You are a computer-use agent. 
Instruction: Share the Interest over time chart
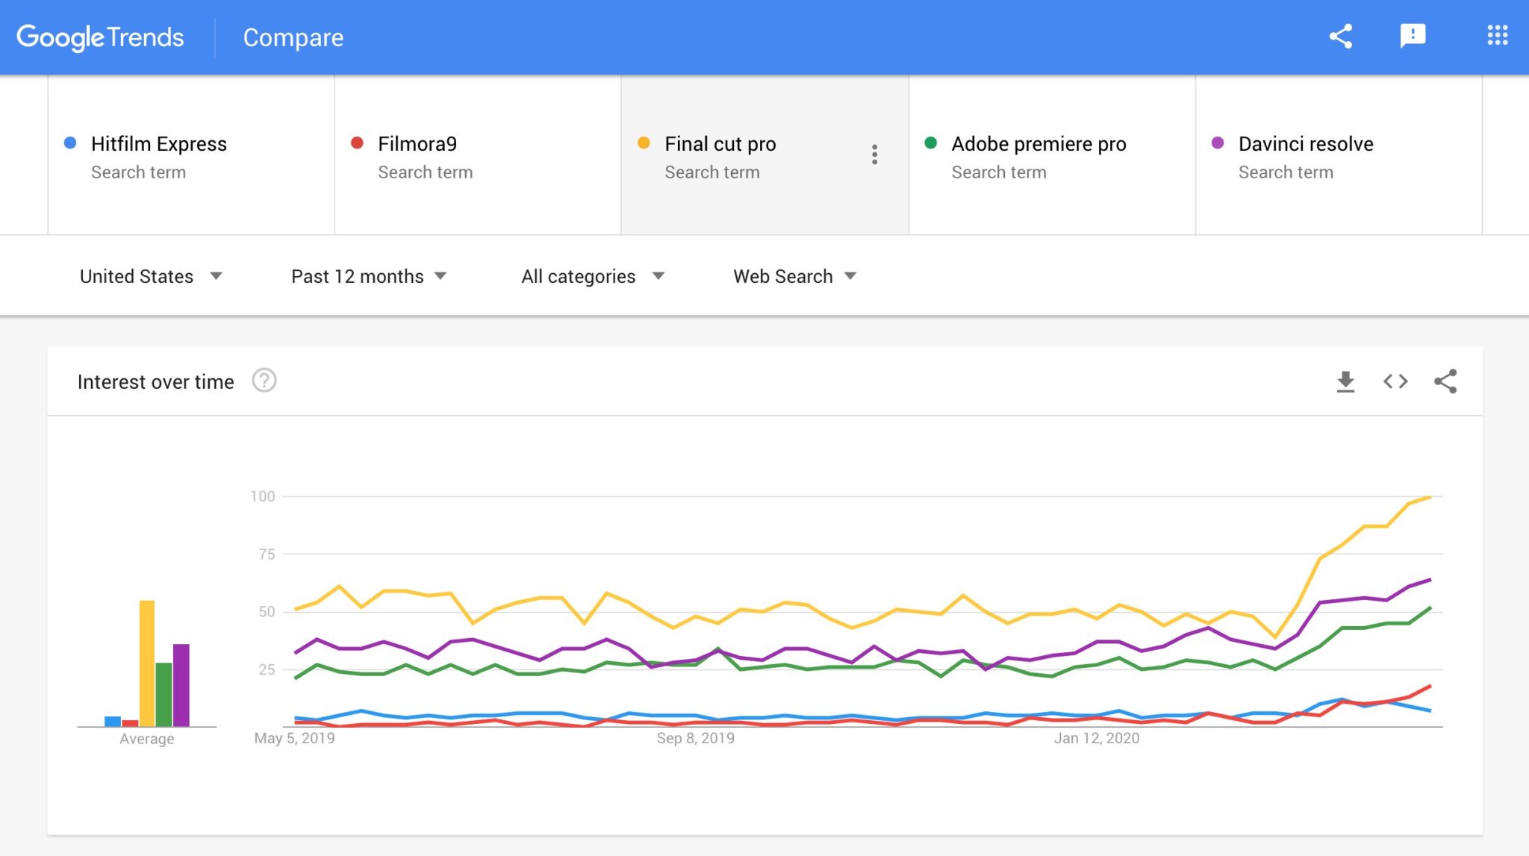[x=1445, y=381]
